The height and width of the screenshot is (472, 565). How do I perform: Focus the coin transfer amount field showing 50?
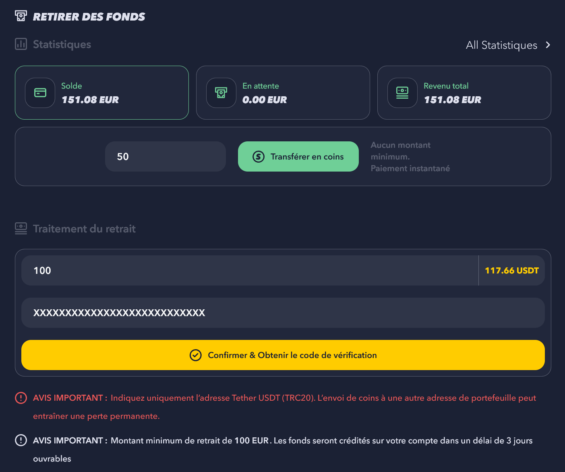pyautogui.click(x=166, y=157)
